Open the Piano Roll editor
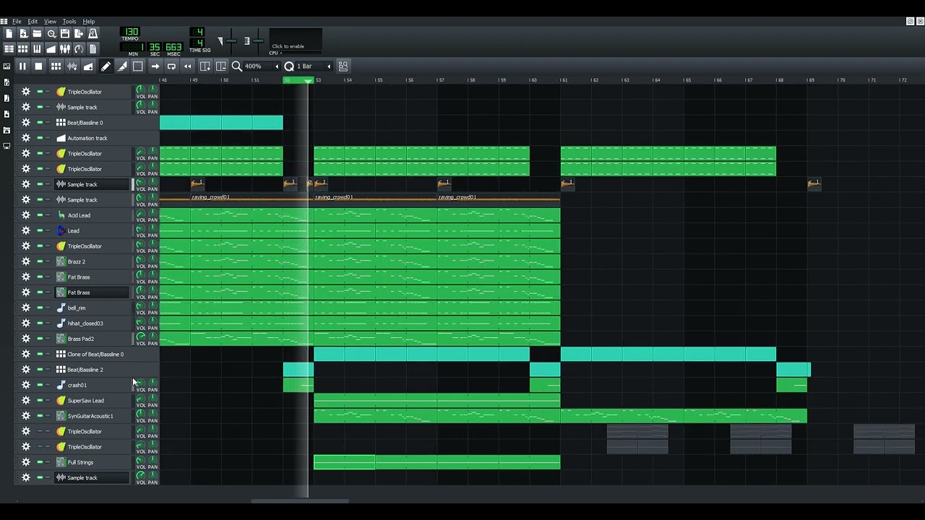Screen dimensions: 925x520 coord(37,49)
